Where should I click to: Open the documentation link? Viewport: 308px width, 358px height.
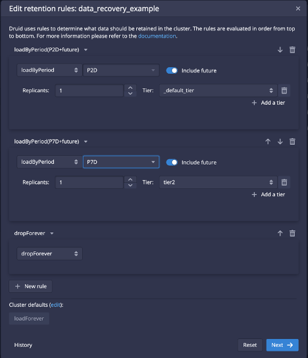coord(157,36)
